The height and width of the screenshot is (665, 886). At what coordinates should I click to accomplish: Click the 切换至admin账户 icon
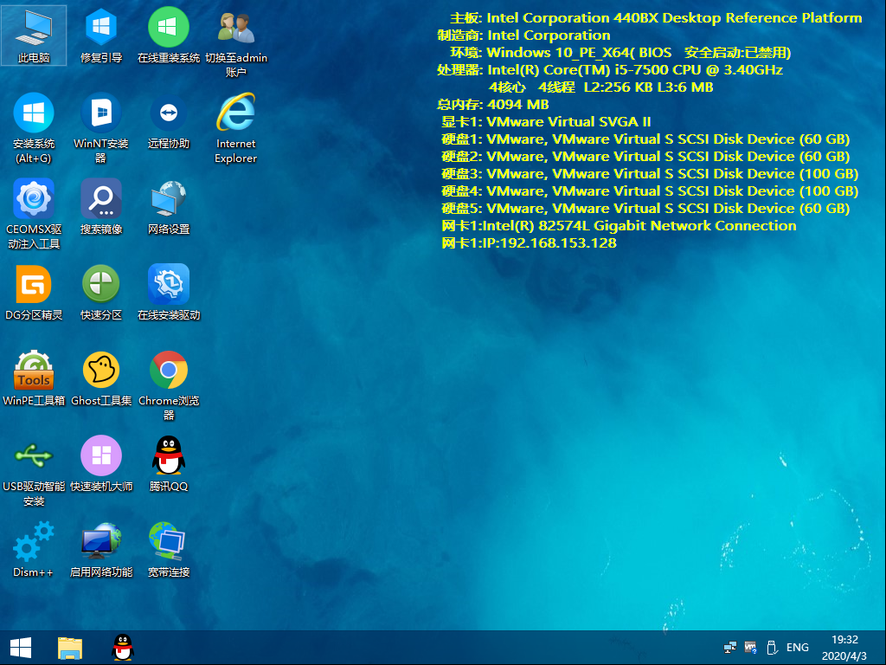click(x=236, y=43)
